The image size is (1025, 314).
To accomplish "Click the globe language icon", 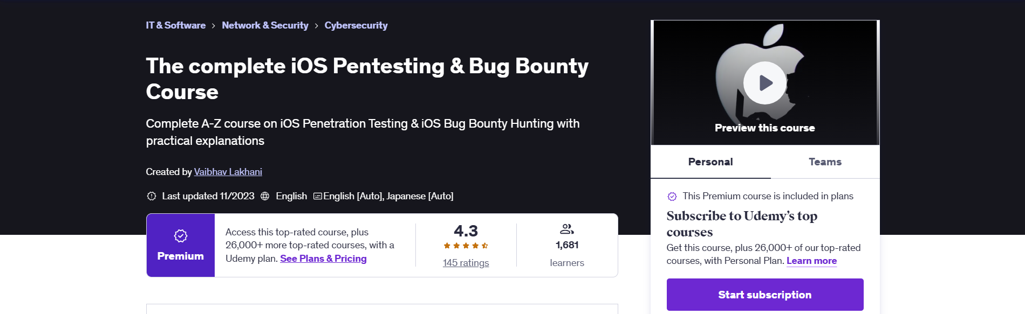I will [x=265, y=196].
